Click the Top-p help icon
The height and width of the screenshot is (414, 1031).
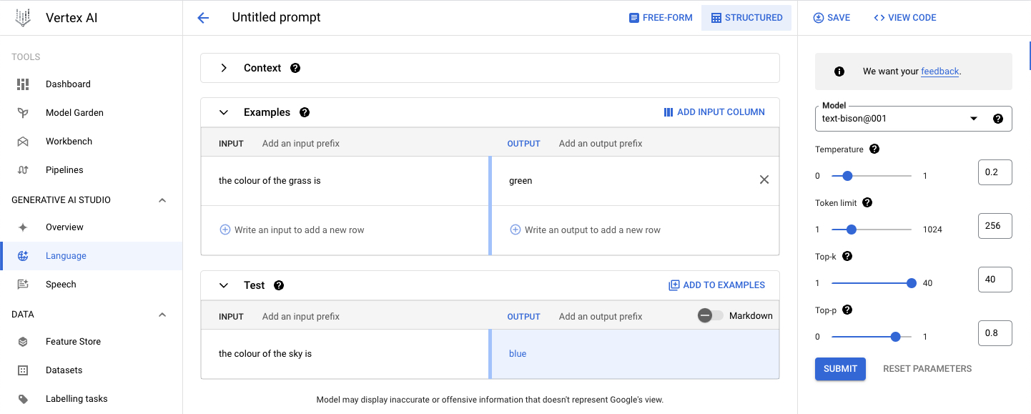(x=847, y=310)
